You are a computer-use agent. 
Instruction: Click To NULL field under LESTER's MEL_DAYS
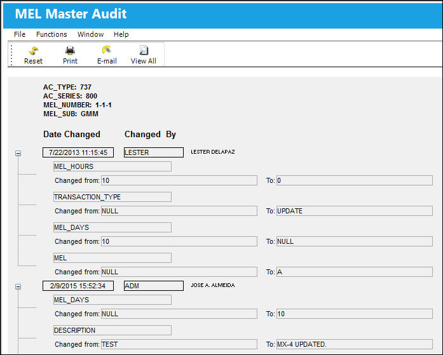click(355, 241)
